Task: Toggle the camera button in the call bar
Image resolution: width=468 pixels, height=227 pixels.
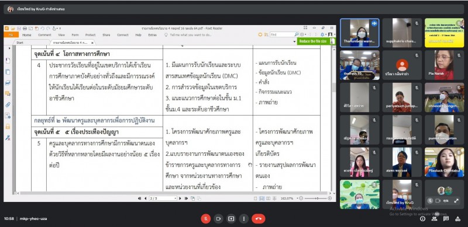Action: tap(218, 219)
